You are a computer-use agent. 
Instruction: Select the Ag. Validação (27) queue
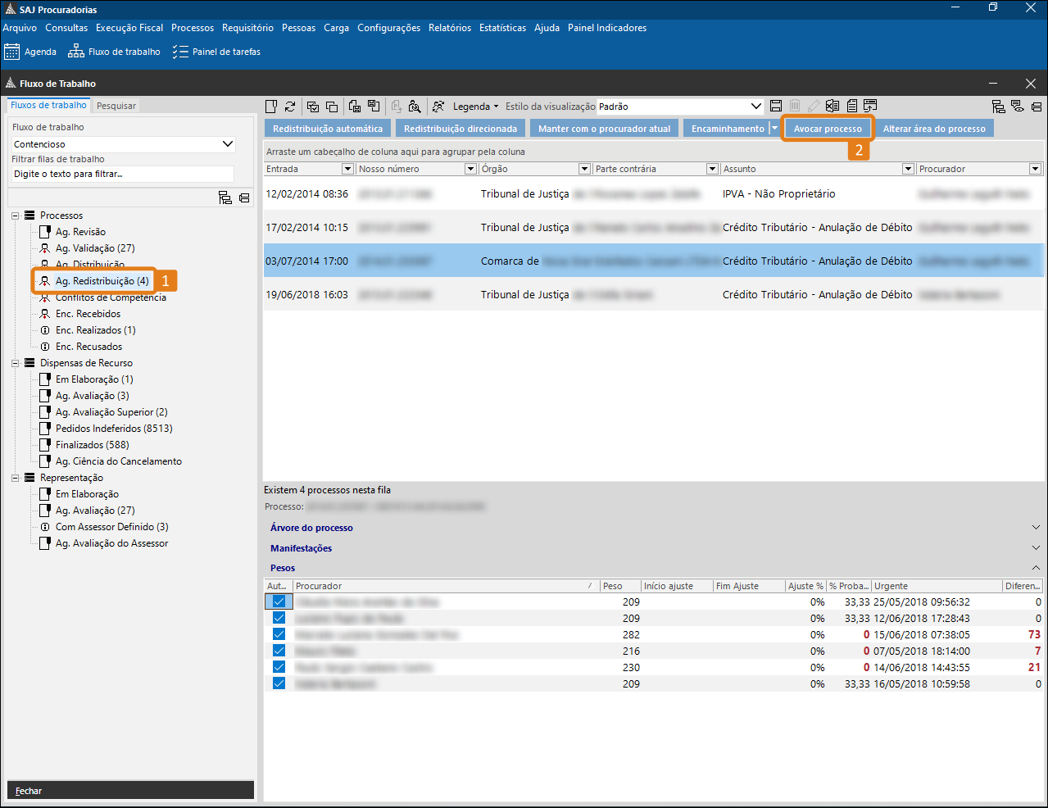[x=95, y=248]
